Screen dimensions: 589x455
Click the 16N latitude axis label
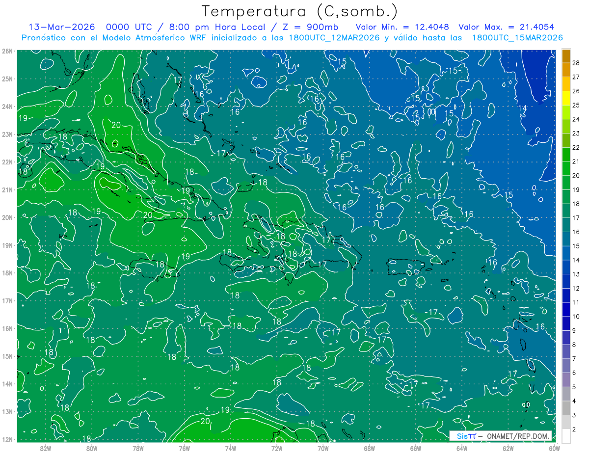[7, 328]
